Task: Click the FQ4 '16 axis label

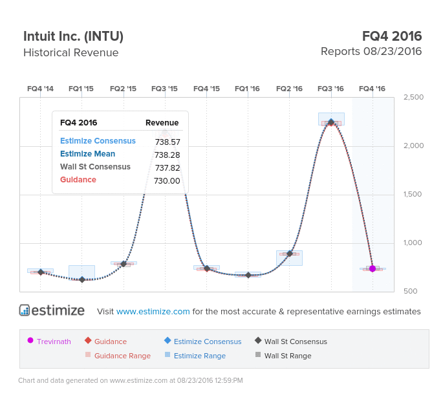Action: point(372,89)
